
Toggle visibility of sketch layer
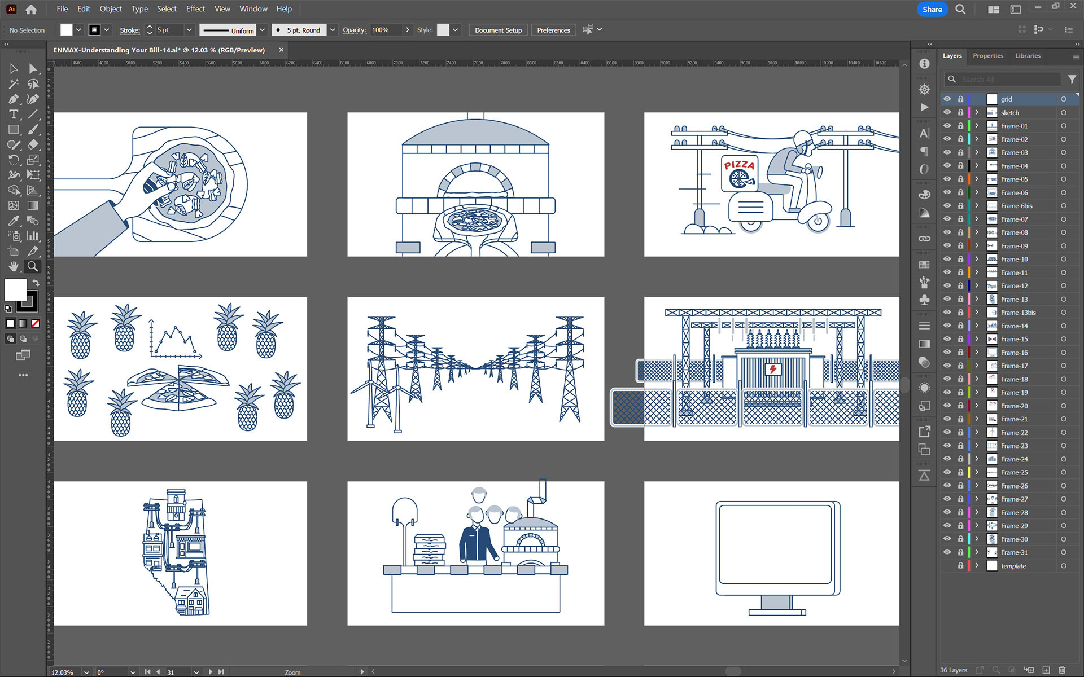pos(947,112)
